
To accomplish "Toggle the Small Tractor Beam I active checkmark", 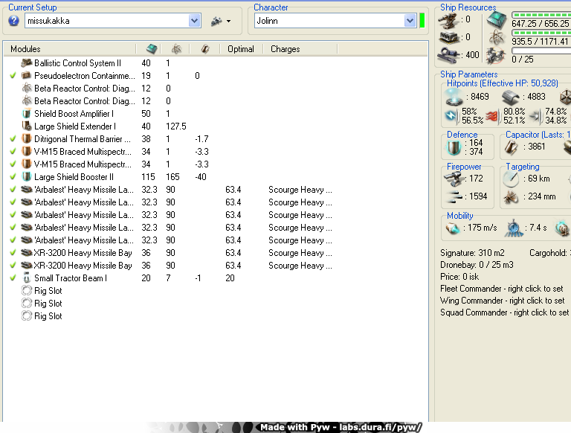I will pyautogui.click(x=13, y=278).
